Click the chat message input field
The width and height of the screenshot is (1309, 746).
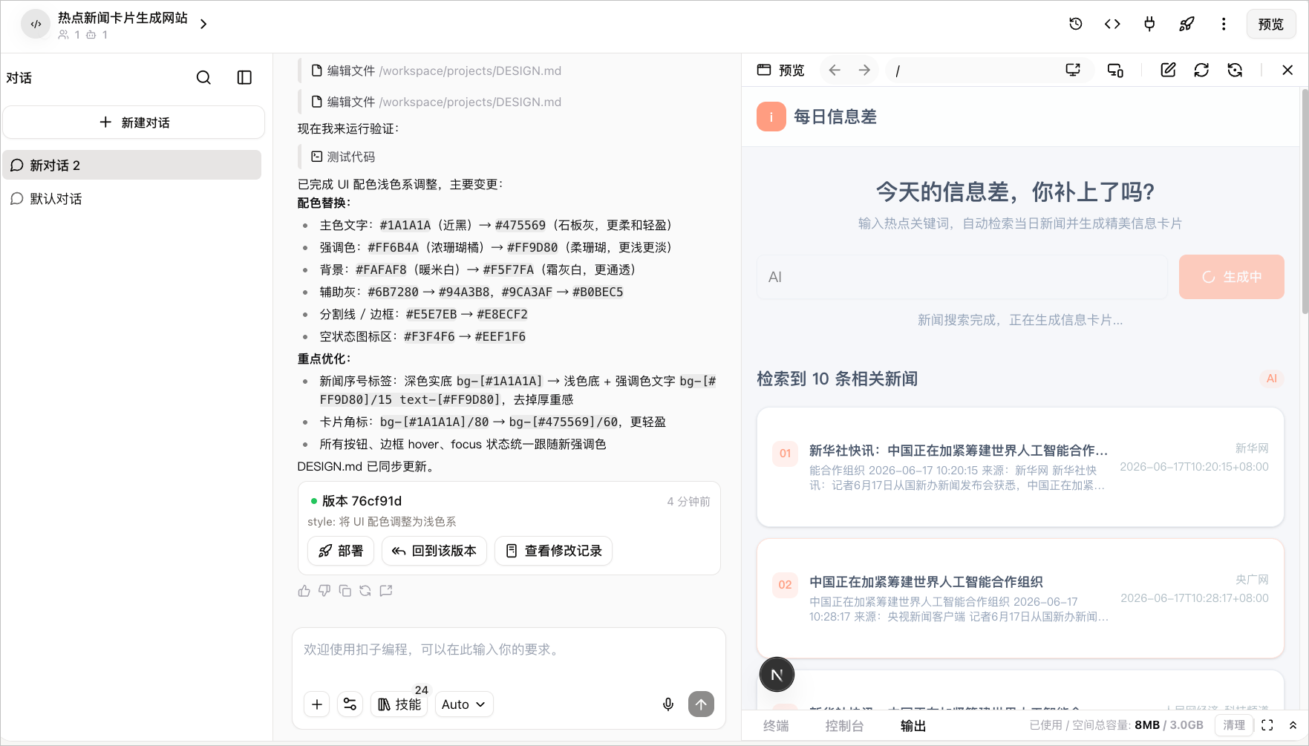509,657
